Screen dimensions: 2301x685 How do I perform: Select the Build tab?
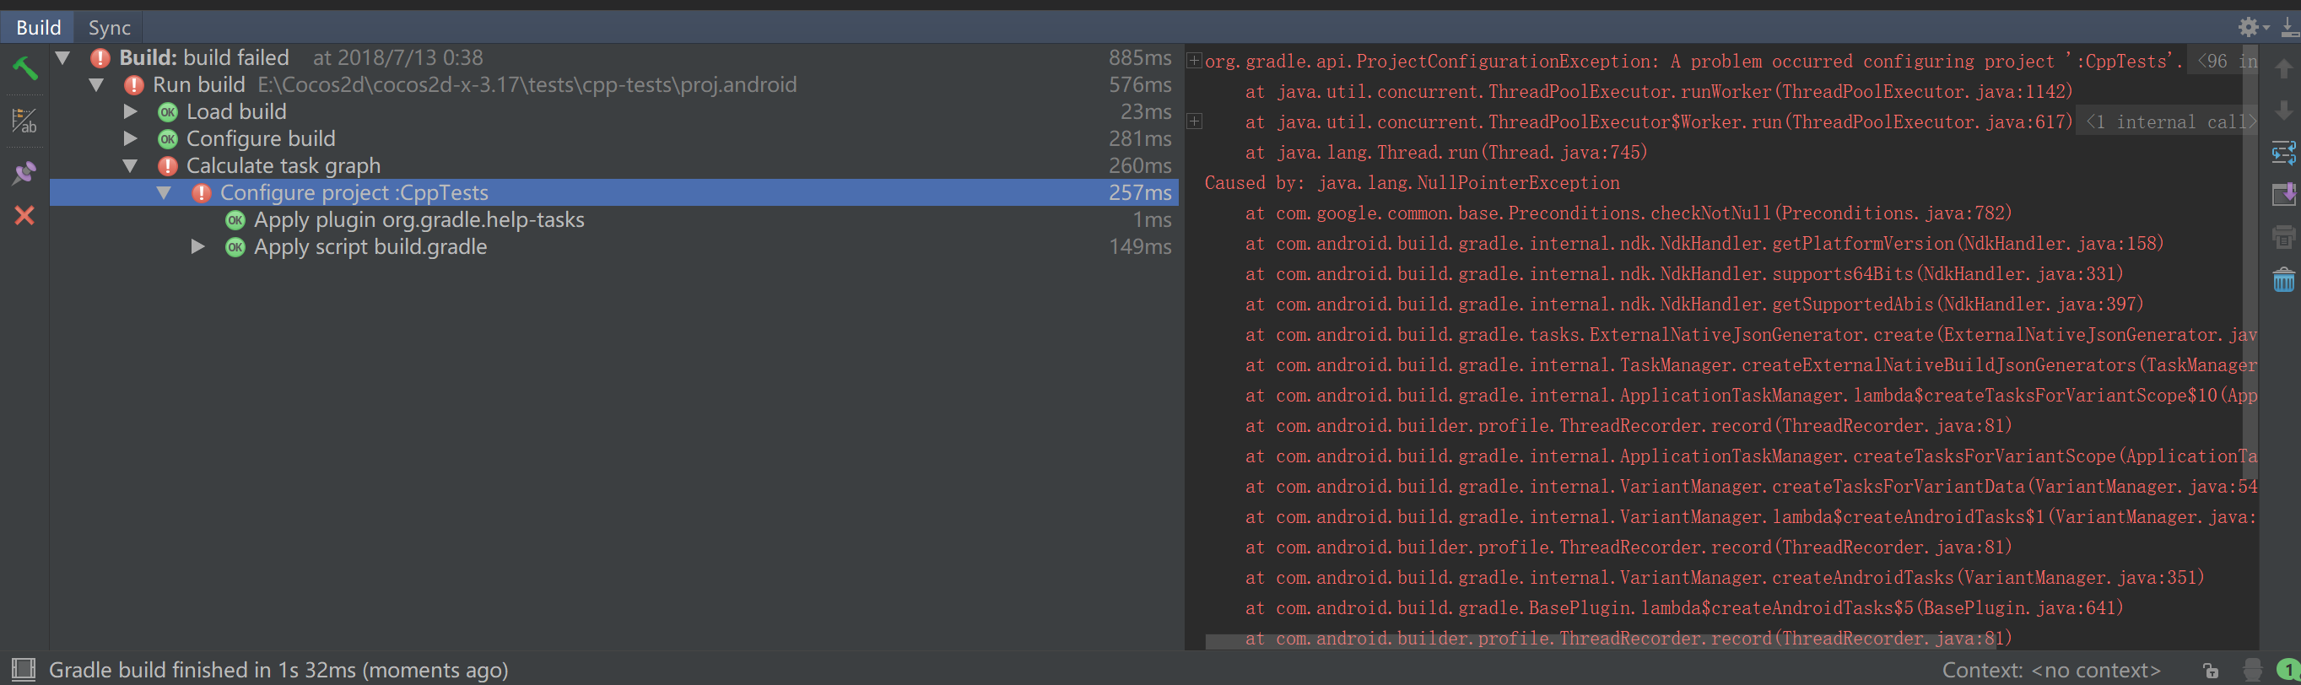pyautogui.click(x=39, y=28)
